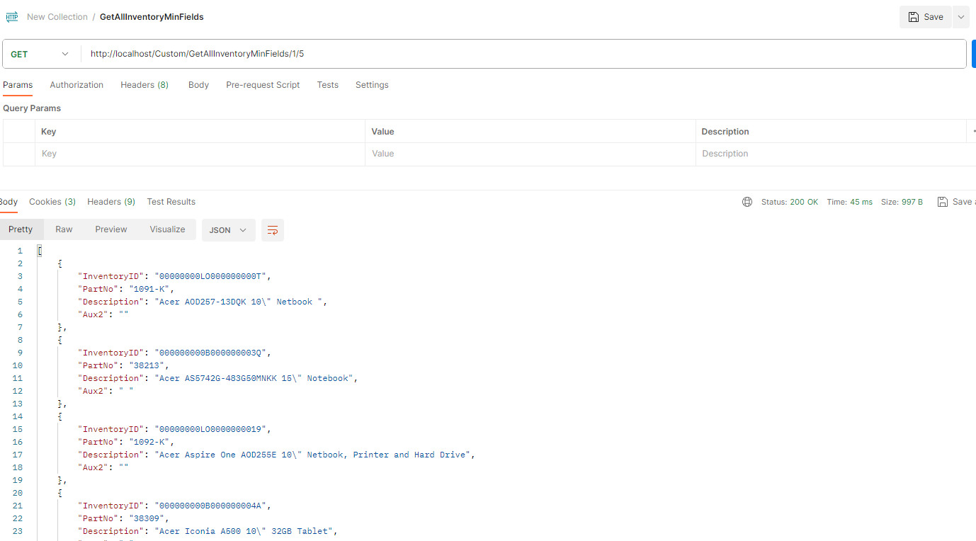976x541 pixels.
Task: Click the floppy disk Save icon
Action: click(x=914, y=17)
